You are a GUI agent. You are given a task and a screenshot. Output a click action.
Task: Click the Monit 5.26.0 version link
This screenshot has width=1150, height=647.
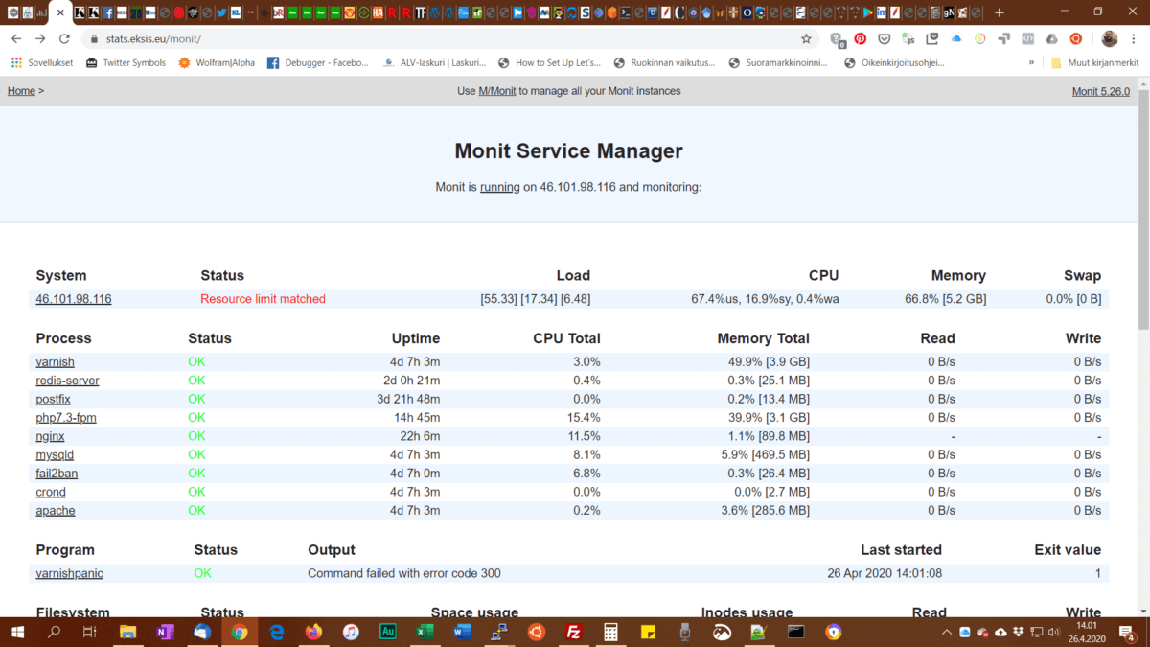1100,90
